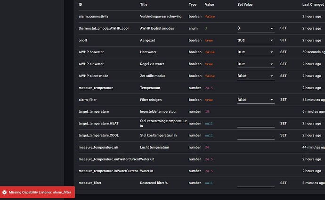Open the alarm_filter set value dropdown

coord(256,100)
